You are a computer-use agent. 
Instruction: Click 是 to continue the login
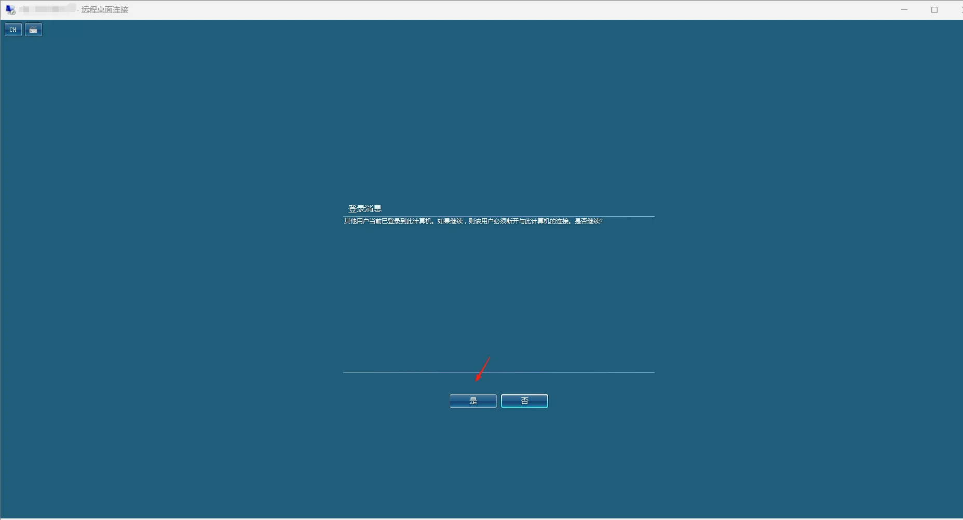point(472,401)
